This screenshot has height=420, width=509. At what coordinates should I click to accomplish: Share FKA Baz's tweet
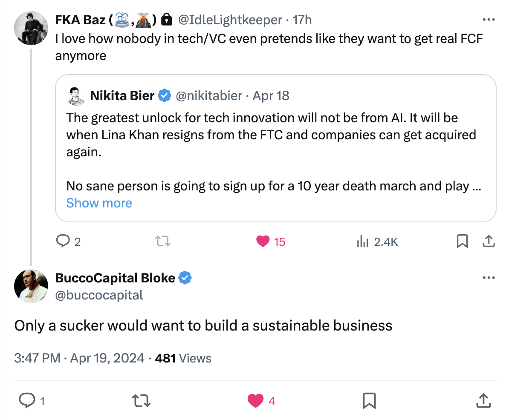[x=488, y=242]
